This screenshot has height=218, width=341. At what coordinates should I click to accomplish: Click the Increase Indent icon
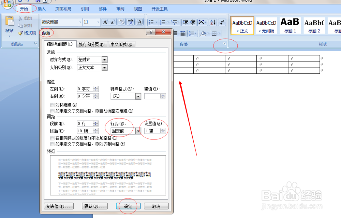(192, 22)
